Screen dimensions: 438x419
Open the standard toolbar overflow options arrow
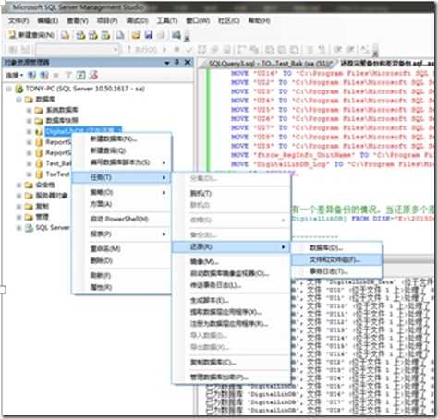coord(187,37)
